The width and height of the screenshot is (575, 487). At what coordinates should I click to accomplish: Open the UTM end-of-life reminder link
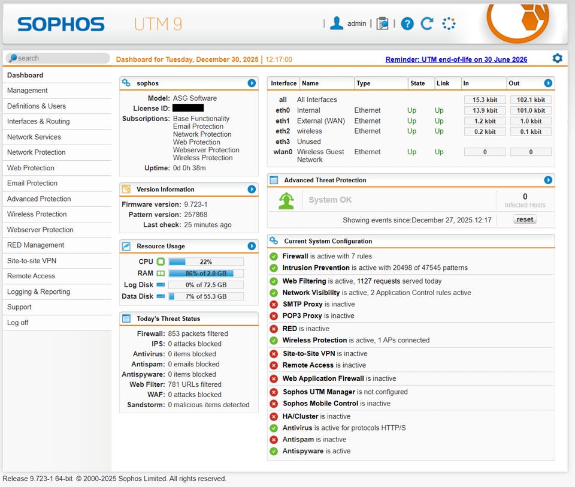456,59
